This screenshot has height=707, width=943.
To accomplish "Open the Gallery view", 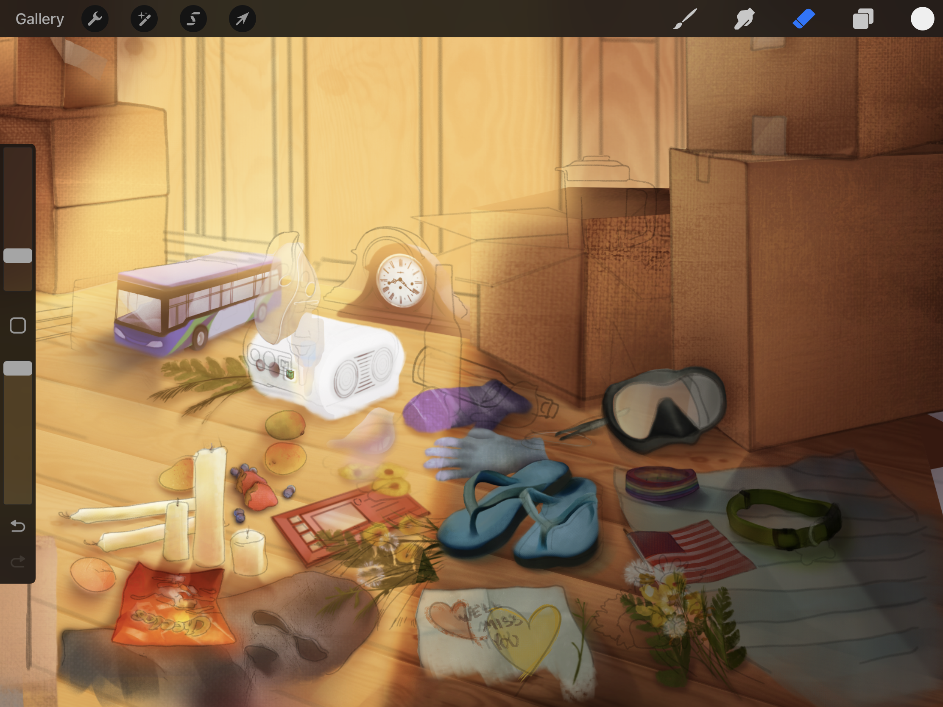I will (x=40, y=19).
